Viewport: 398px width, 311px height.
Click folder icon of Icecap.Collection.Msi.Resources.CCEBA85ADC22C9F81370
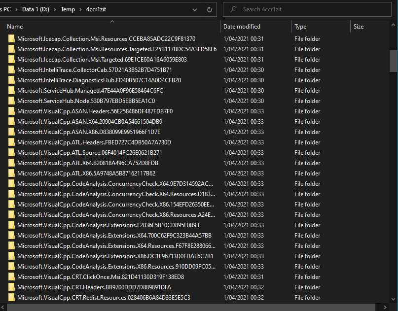point(11,38)
